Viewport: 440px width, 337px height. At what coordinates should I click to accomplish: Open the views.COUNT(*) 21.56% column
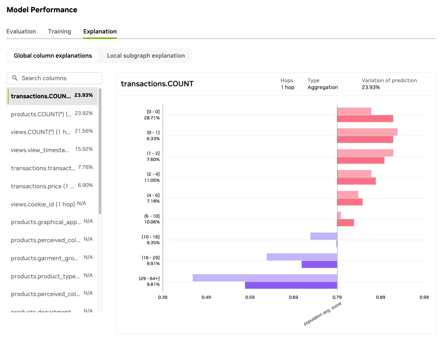52,132
